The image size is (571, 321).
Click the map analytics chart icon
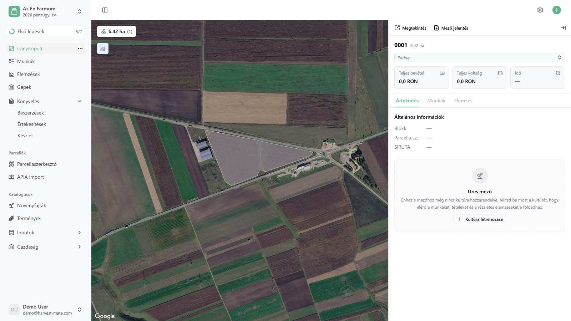coord(103,49)
